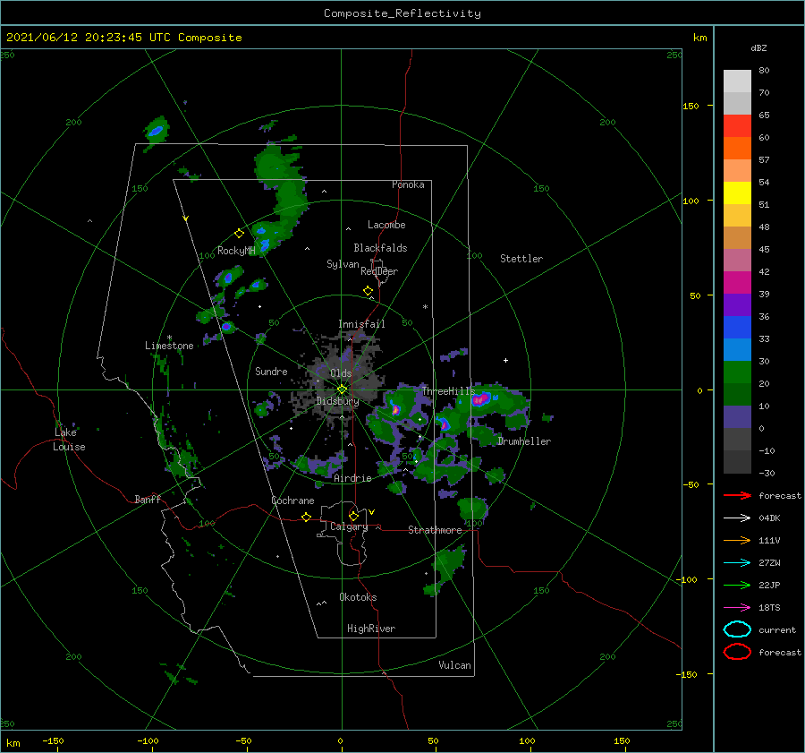Click the red forecast arrow in legend
The width and height of the screenshot is (805, 753).
(x=737, y=495)
